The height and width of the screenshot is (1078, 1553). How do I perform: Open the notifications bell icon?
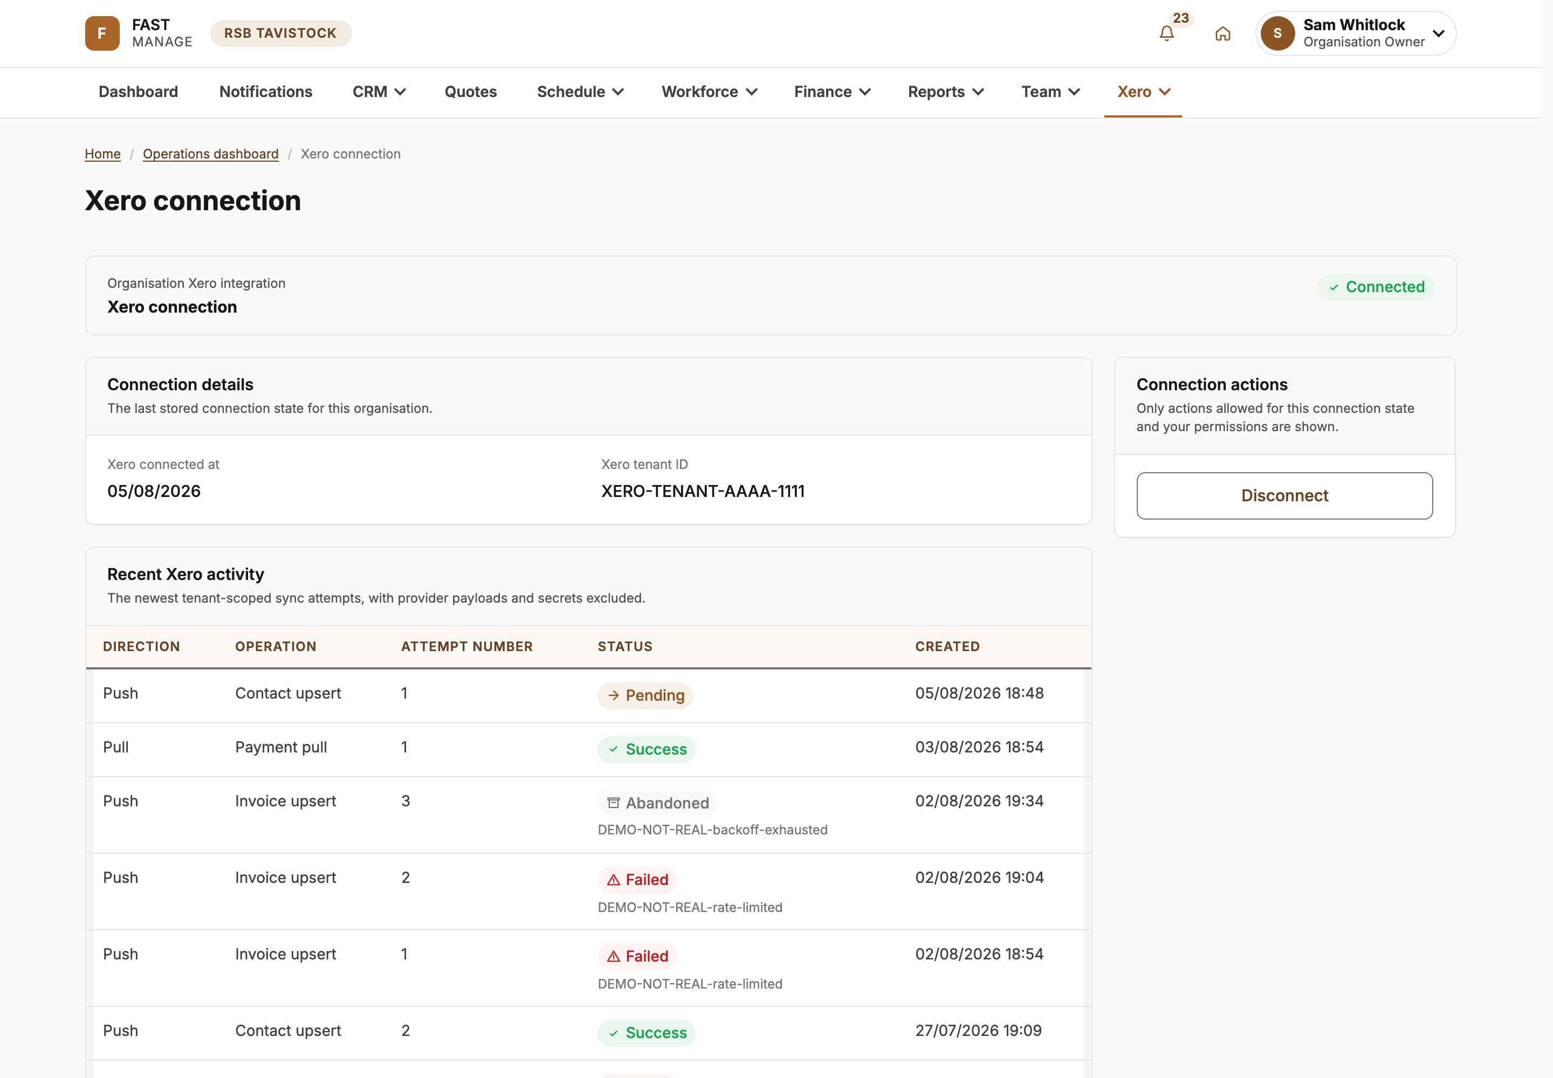click(1166, 34)
